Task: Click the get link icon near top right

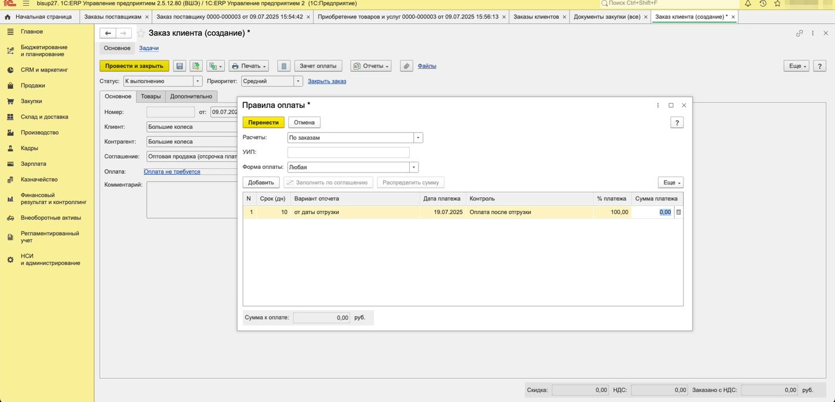Action: (800, 33)
